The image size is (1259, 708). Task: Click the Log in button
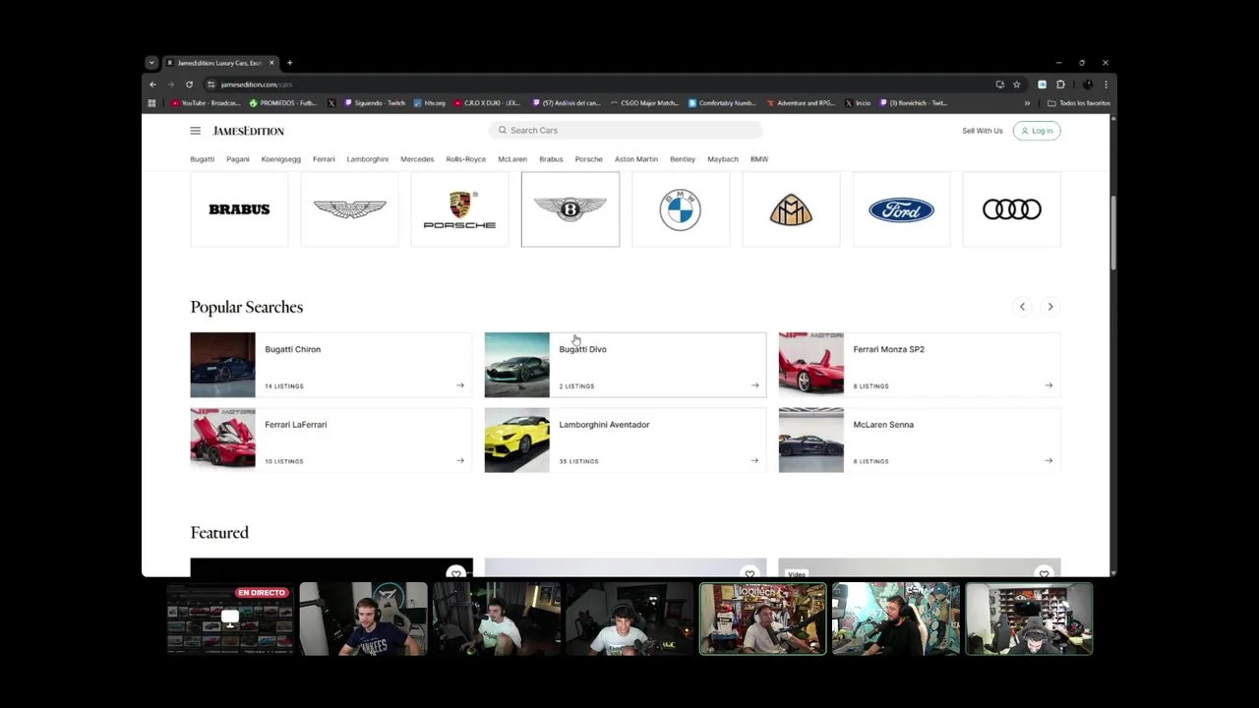(x=1037, y=131)
